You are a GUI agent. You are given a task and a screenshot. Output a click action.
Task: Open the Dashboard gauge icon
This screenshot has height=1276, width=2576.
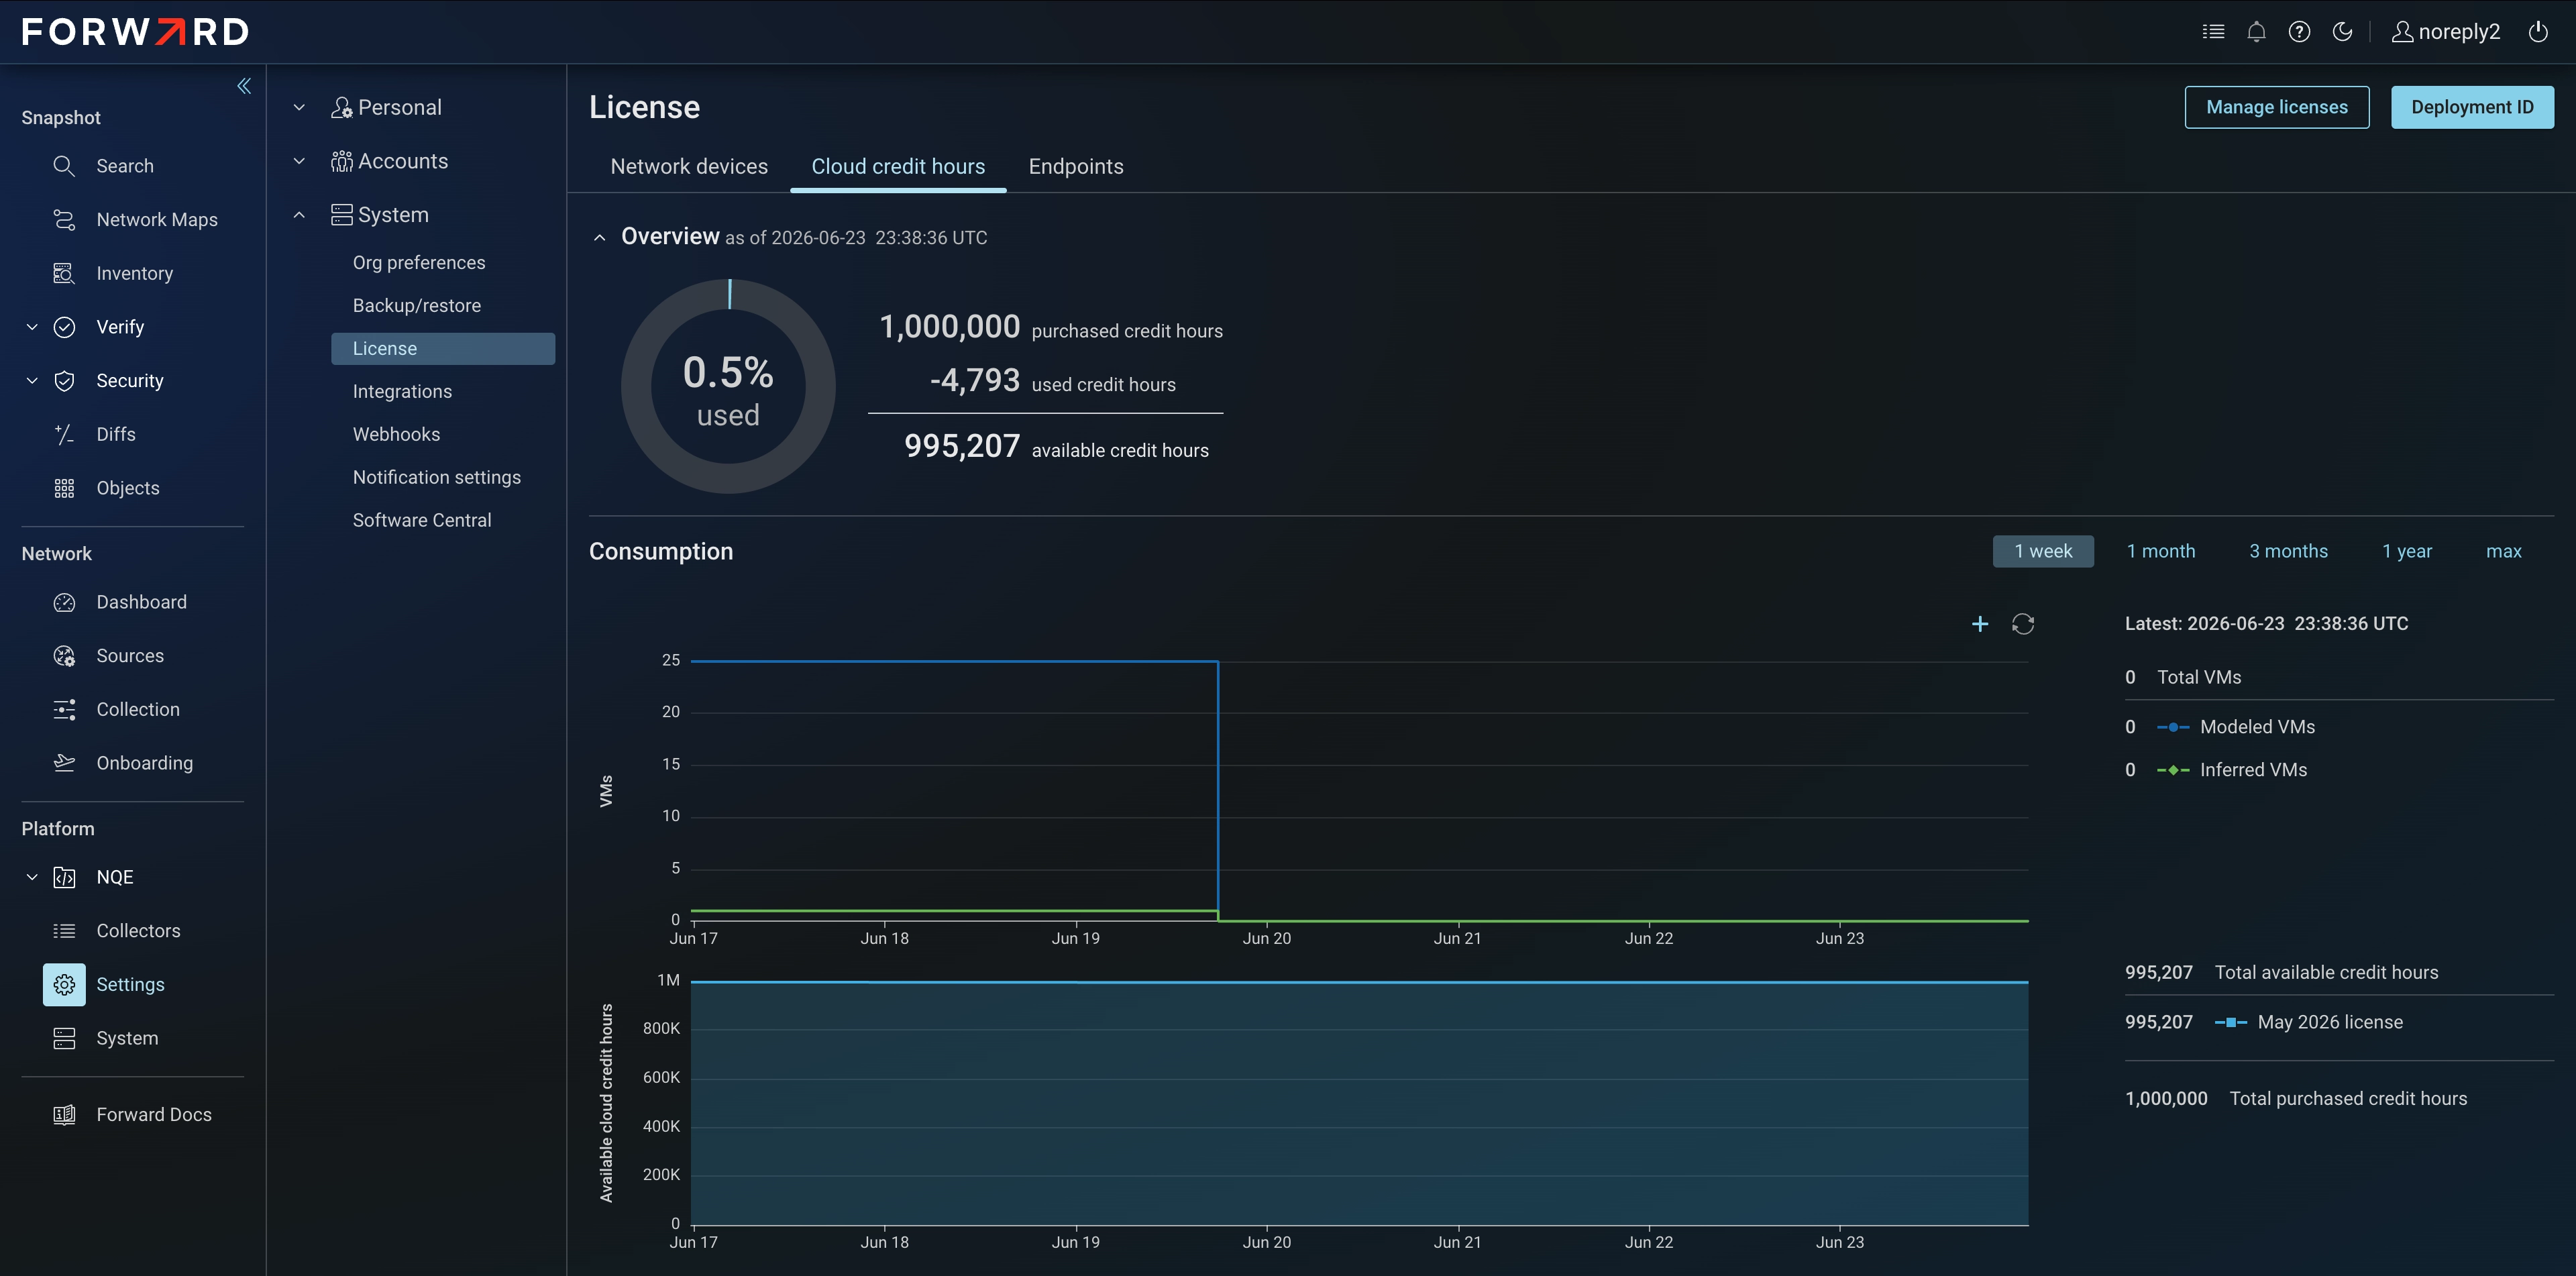(x=64, y=602)
